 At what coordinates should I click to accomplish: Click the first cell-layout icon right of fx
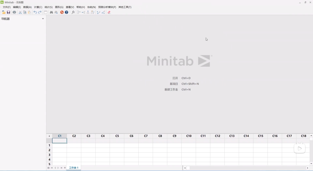point(79,12)
